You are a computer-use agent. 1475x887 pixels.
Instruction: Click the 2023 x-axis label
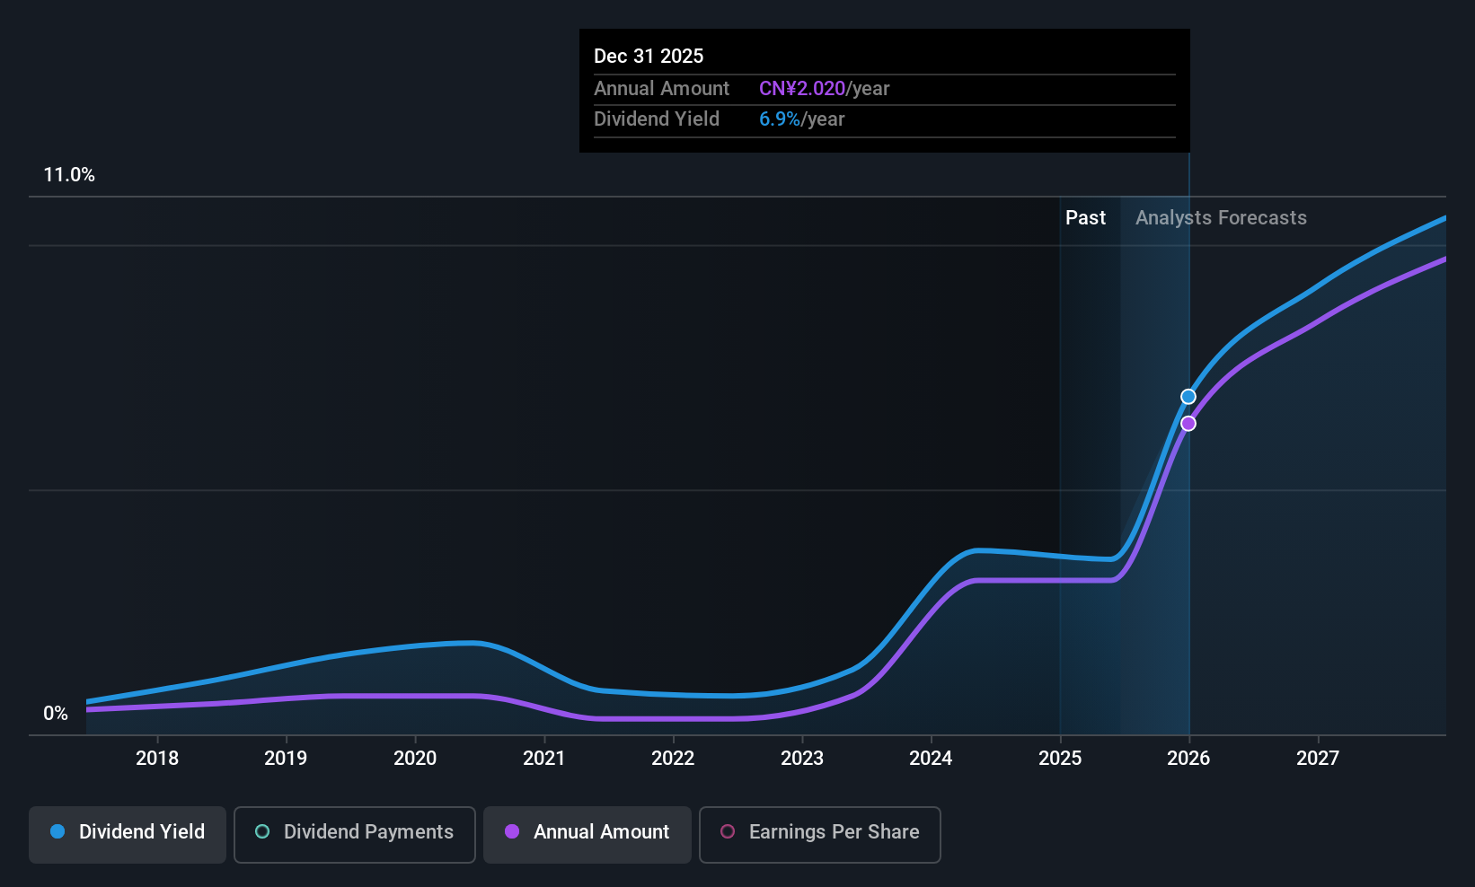802,759
